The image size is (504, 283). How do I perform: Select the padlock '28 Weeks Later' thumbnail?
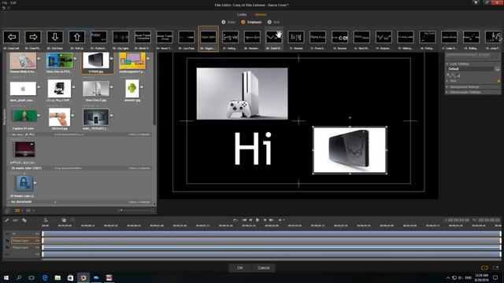(24, 183)
